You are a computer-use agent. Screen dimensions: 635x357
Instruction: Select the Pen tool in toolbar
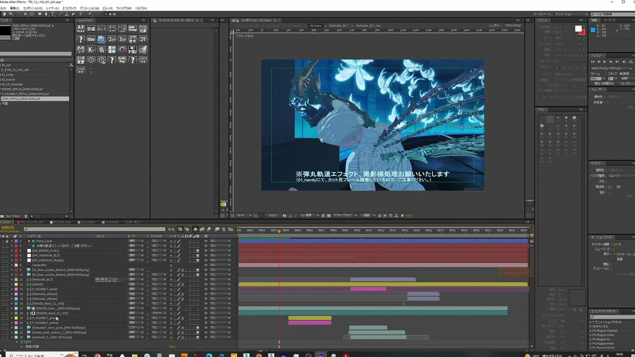point(46,14)
